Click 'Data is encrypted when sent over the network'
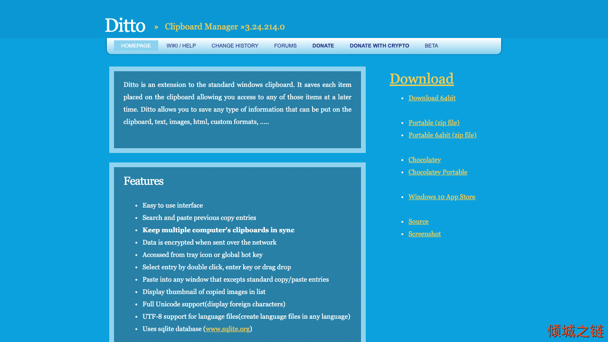Viewport: 608px width, 342px height. coord(209,242)
